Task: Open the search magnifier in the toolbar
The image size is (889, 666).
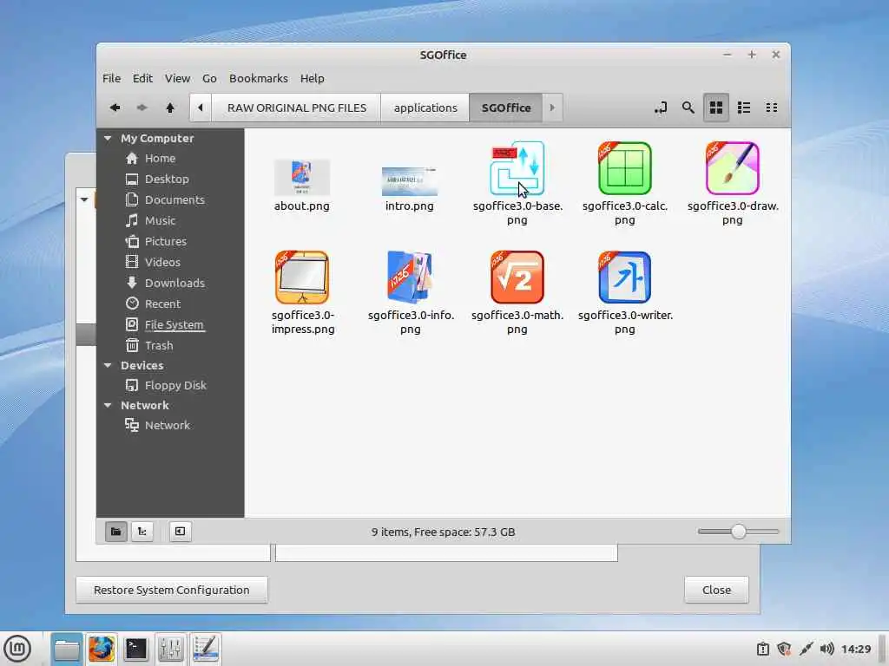Action: (688, 108)
